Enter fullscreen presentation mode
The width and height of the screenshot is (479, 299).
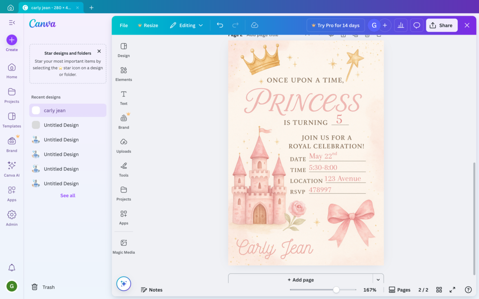point(452,289)
